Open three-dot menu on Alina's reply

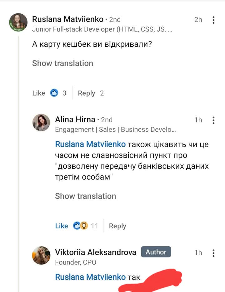point(213,120)
